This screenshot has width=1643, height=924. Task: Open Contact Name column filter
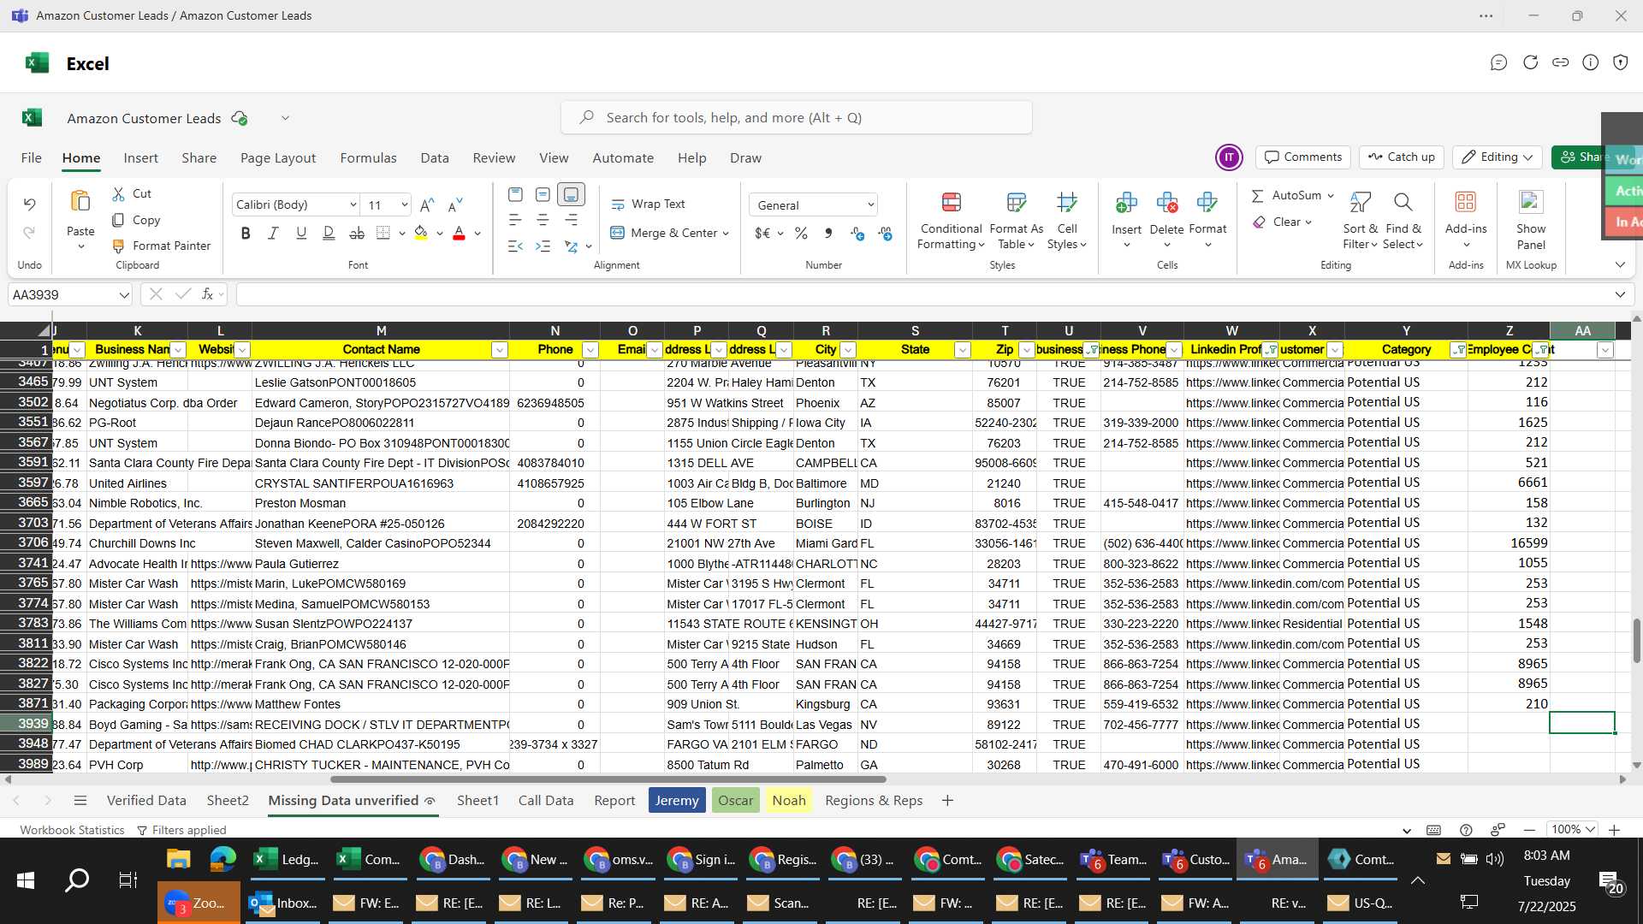tap(500, 350)
